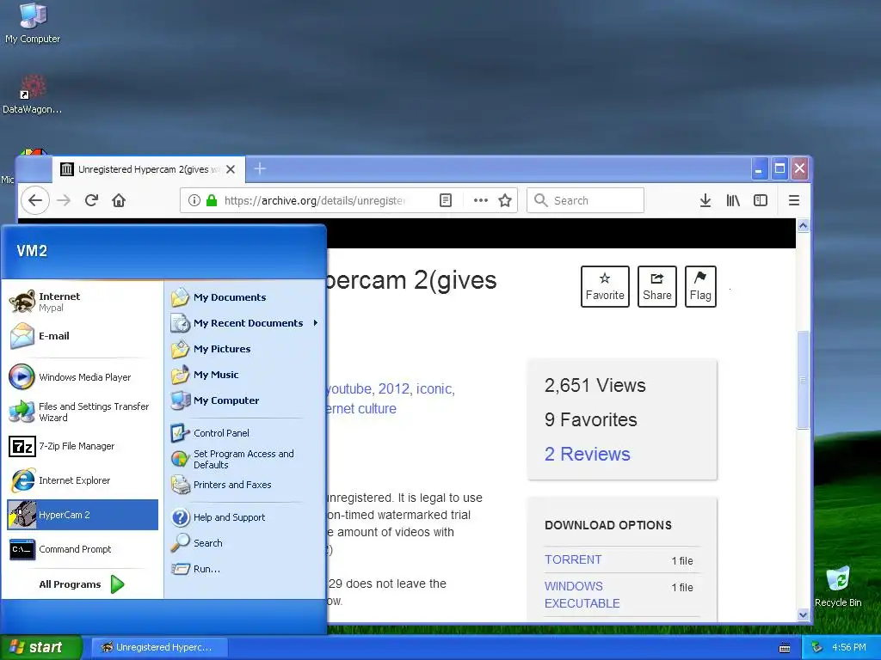881x660 pixels.
Task: Open Mypal Internet browser from Start menu
Action: coord(83,302)
